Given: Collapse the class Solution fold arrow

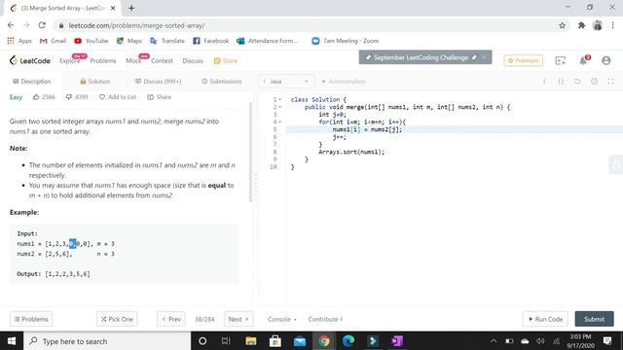Looking at the screenshot, I should 279,99.
